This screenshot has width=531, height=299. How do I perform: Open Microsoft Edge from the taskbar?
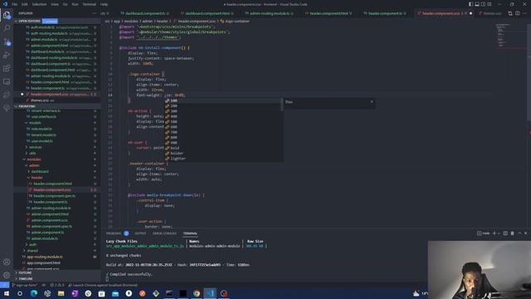coord(33,293)
